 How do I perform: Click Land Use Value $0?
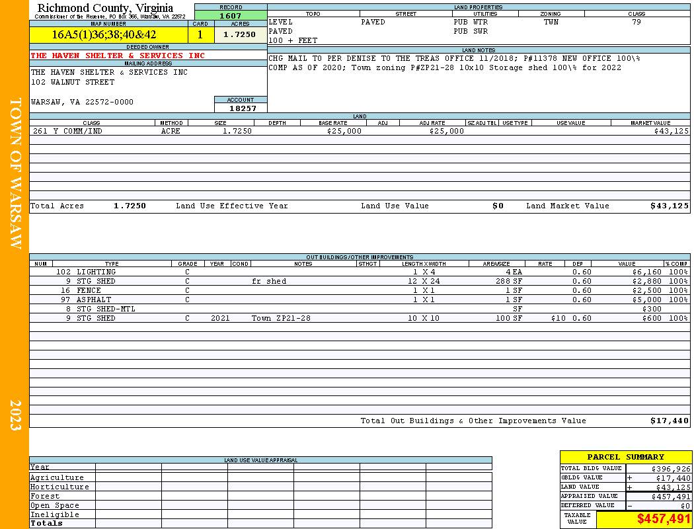click(x=498, y=206)
